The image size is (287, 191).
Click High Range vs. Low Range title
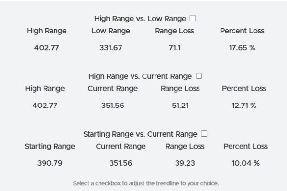coord(141,19)
